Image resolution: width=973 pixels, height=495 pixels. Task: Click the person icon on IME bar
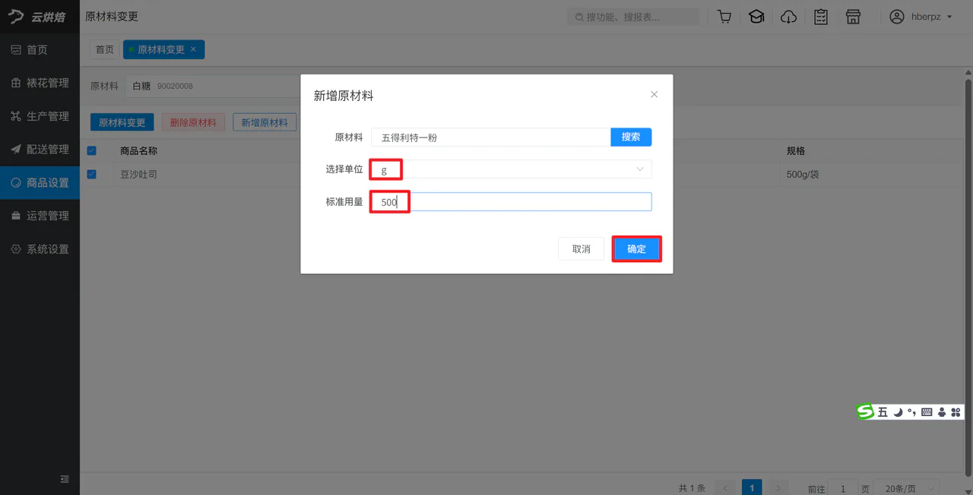point(942,412)
